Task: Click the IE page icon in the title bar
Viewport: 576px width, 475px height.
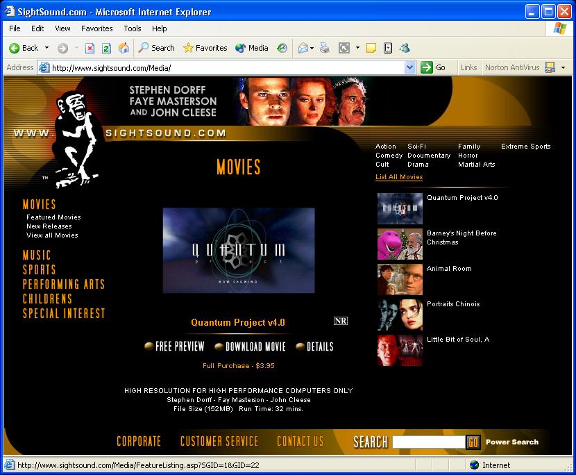Action: click(x=10, y=12)
